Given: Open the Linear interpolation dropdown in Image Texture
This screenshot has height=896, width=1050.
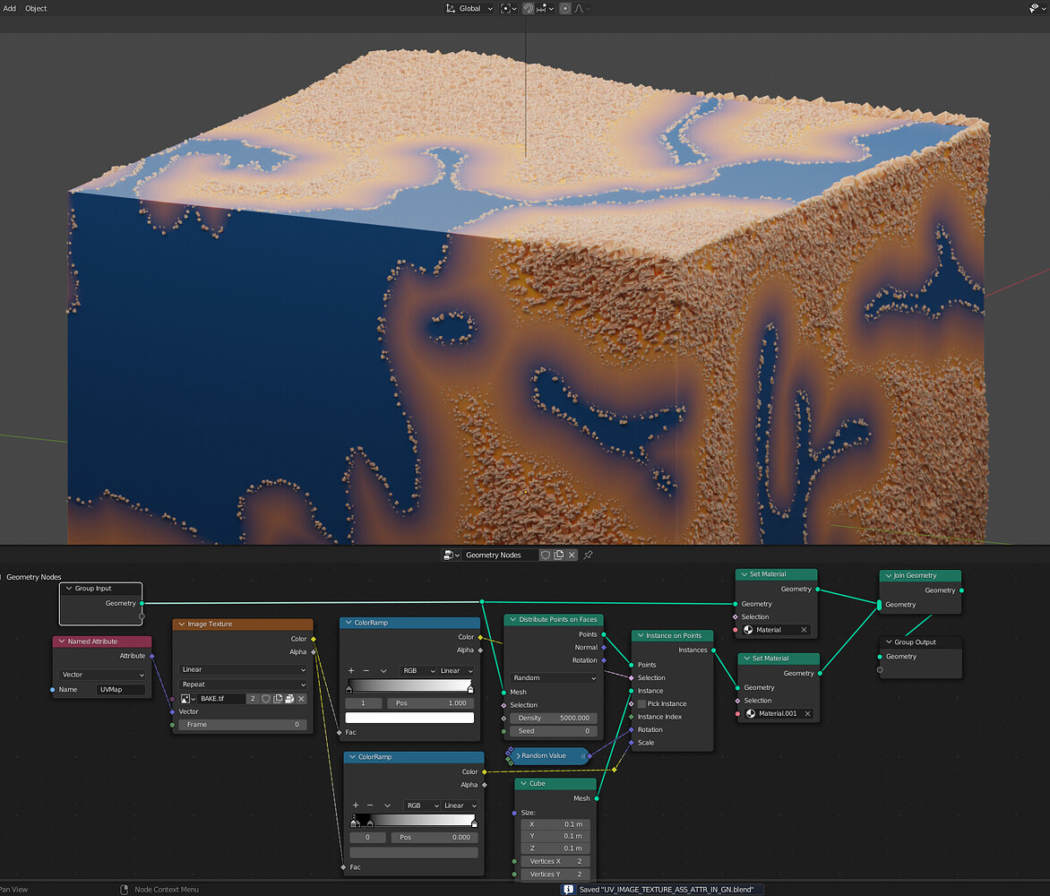Looking at the screenshot, I should 243,669.
